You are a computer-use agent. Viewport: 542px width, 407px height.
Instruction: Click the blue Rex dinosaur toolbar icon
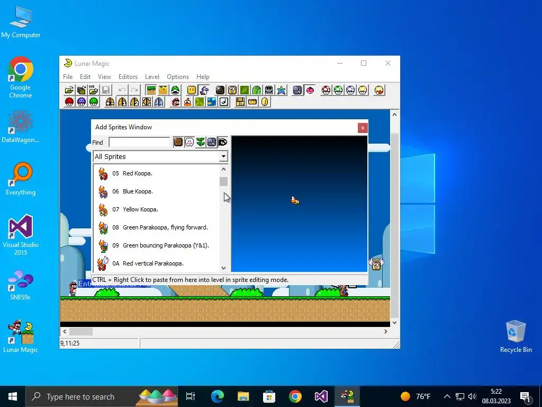point(204,90)
